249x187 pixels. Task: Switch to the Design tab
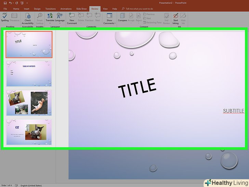click(37, 9)
